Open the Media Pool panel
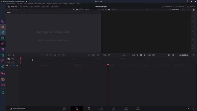The width and height of the screenshot is (197, 111). pos(12,6)
